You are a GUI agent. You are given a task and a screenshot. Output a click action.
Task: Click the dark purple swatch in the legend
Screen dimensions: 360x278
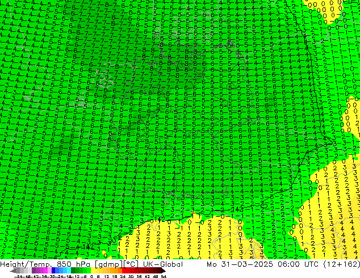point(34,271)
